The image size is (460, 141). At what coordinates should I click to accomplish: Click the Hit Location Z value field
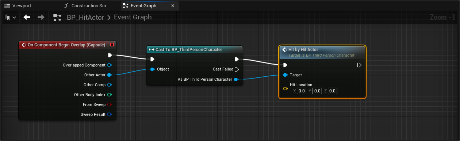(332, 91)
